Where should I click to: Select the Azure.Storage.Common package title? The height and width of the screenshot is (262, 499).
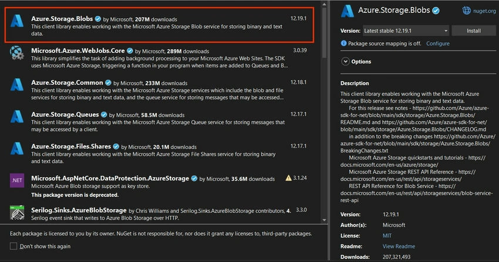click(67, 83)
